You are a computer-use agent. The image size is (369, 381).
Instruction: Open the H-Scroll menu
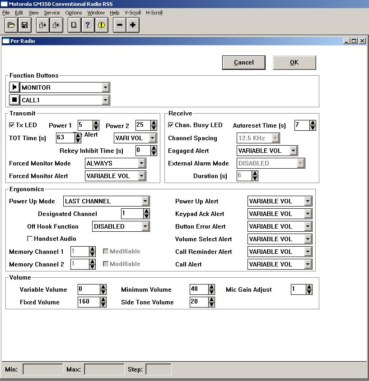[x=154, y=13]
